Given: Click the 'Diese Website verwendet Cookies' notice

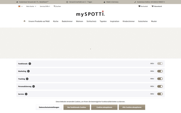Looking at the screenshot, I should tap(91, 102).
